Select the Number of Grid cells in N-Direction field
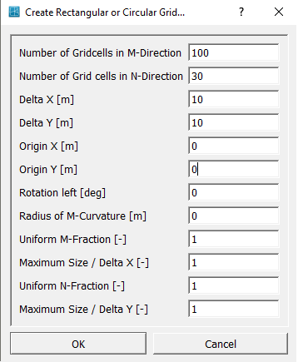This screenshot has height=362, width=303. coord(234,76)
